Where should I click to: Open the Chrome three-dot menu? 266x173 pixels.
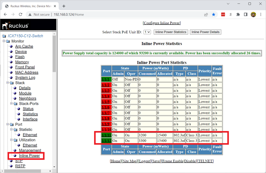[x=261, y=14]
